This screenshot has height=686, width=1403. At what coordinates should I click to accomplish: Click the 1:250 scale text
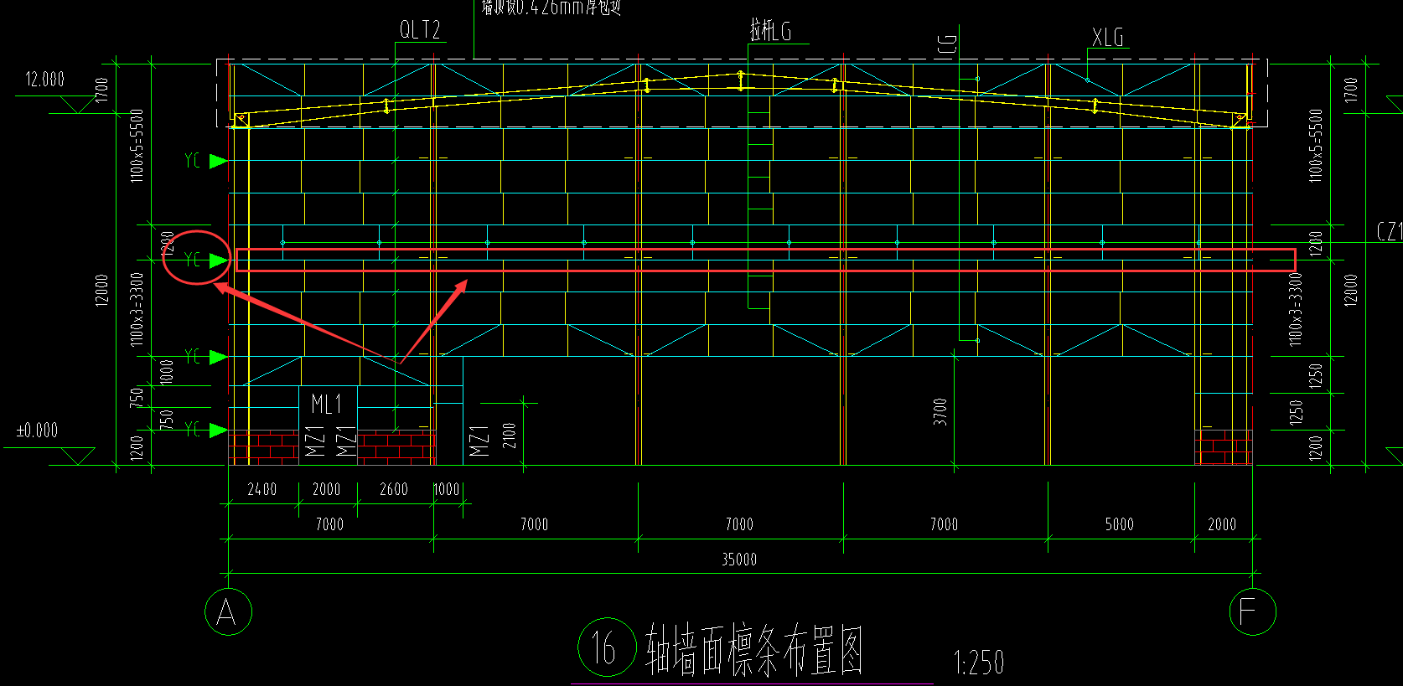[x=978, y=663]
